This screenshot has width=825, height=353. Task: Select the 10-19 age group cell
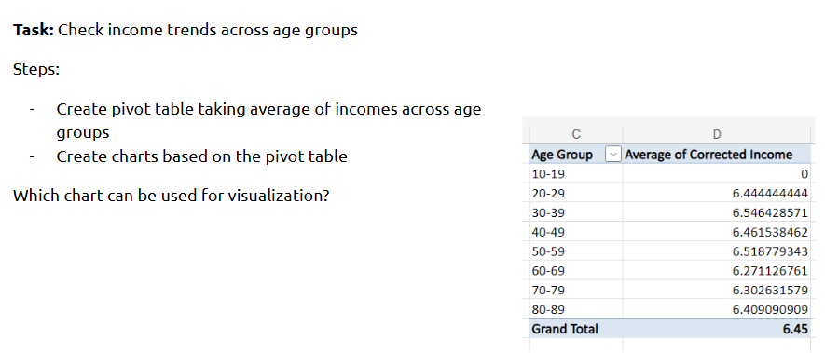(575, 173)
